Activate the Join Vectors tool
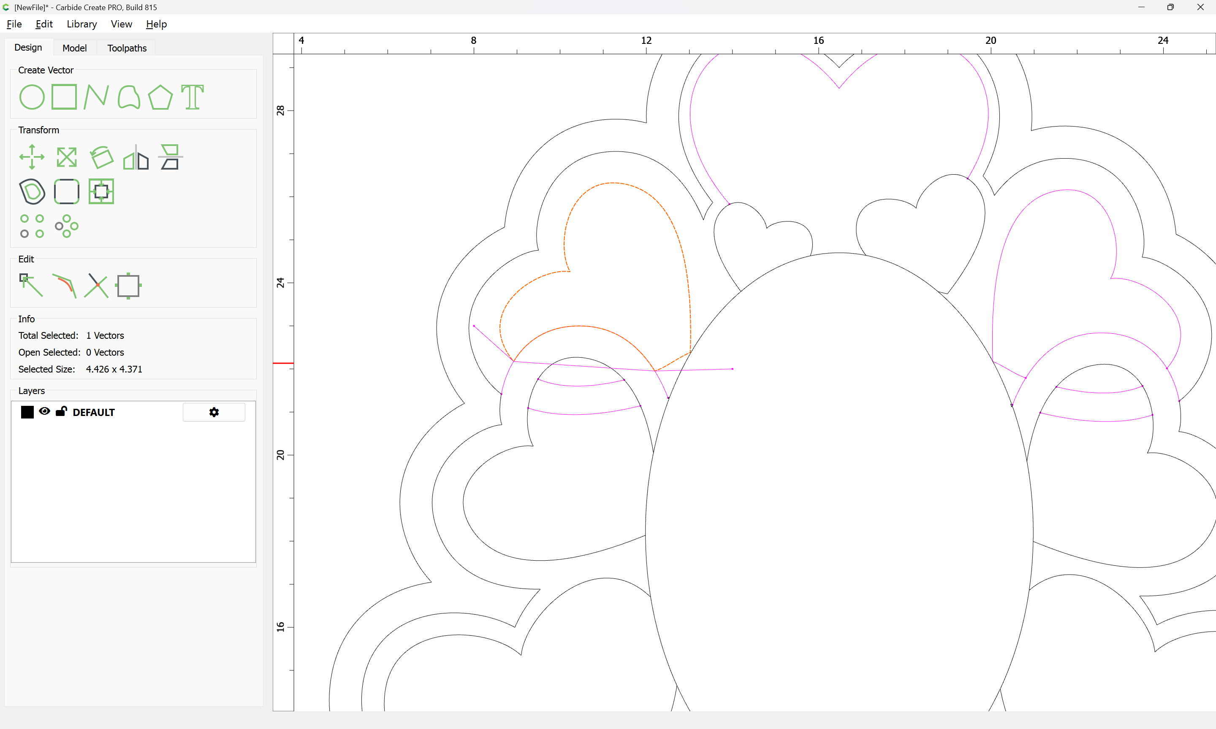1216x729 pixels. click(x=64, y=286)
